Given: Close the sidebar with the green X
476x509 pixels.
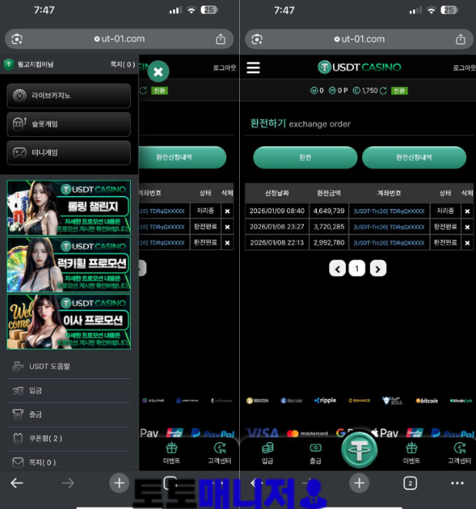Looking at the screenshot, I should (158, 72).
